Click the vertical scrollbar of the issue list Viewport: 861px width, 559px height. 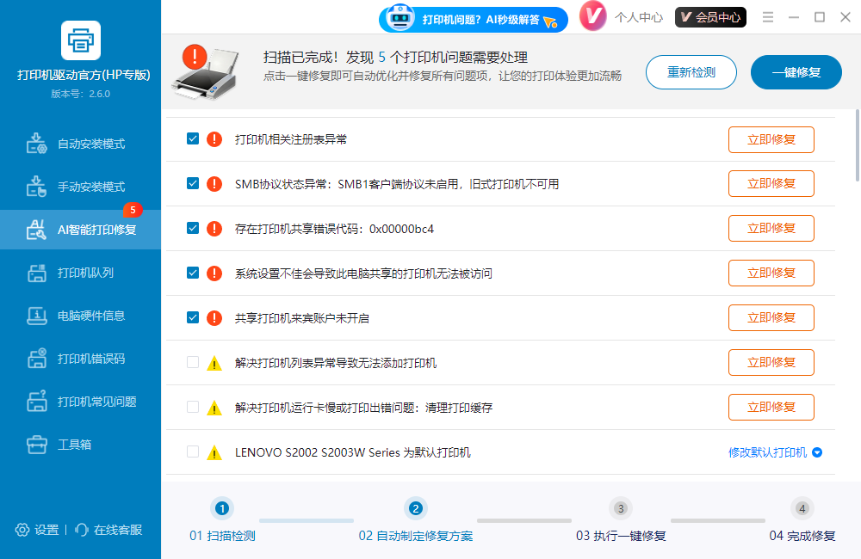(857, 146)
